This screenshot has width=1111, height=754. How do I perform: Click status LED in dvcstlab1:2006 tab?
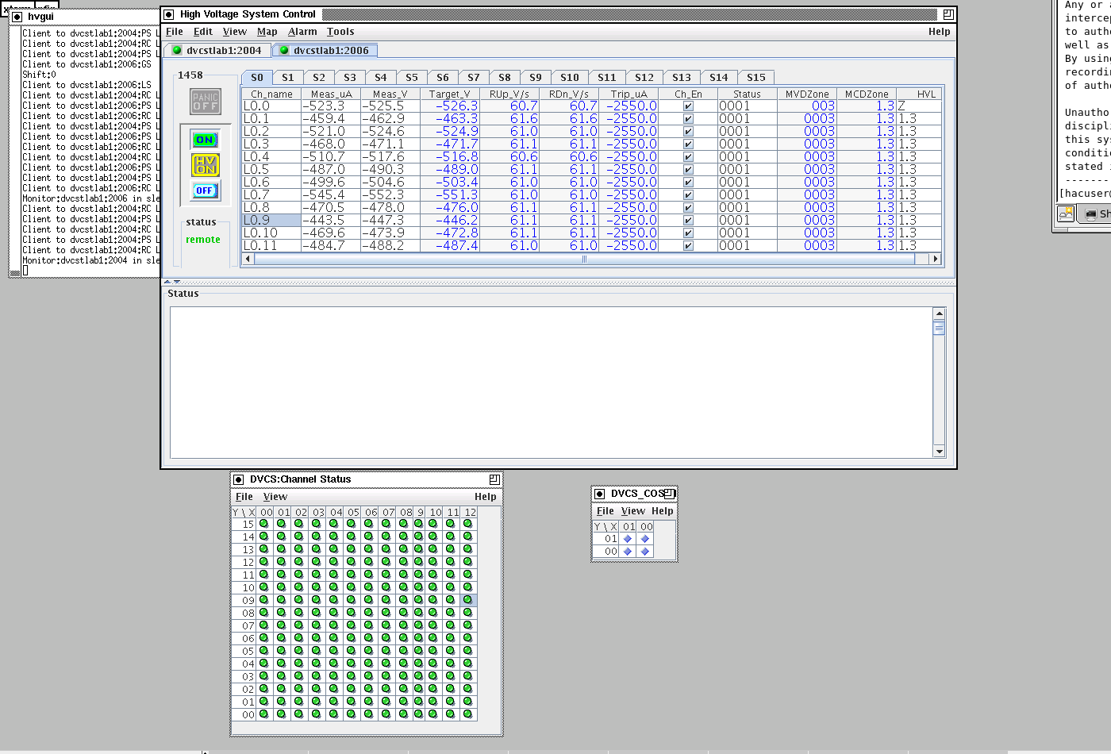pos(284,50)
